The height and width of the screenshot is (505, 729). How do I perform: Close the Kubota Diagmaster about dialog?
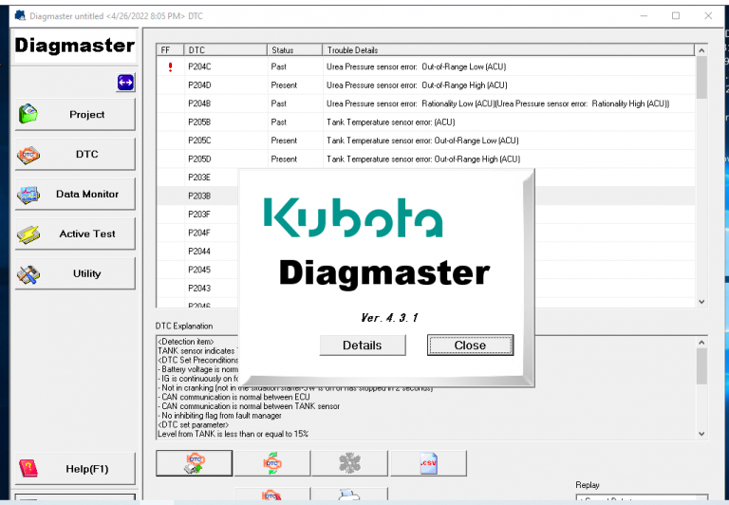point(470,345)
